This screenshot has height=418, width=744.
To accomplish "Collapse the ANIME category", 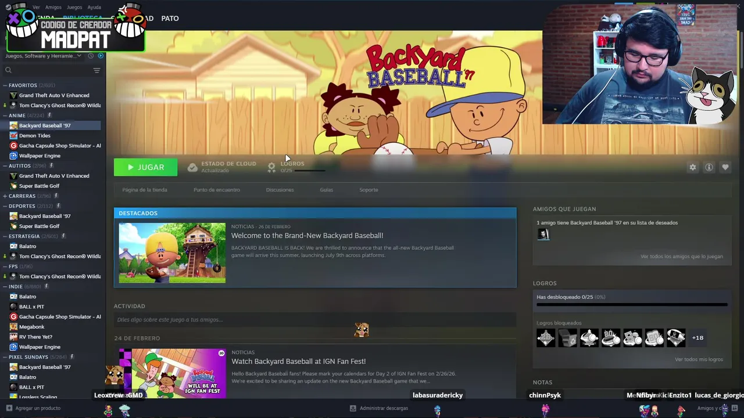I will [x=5, y=116].
